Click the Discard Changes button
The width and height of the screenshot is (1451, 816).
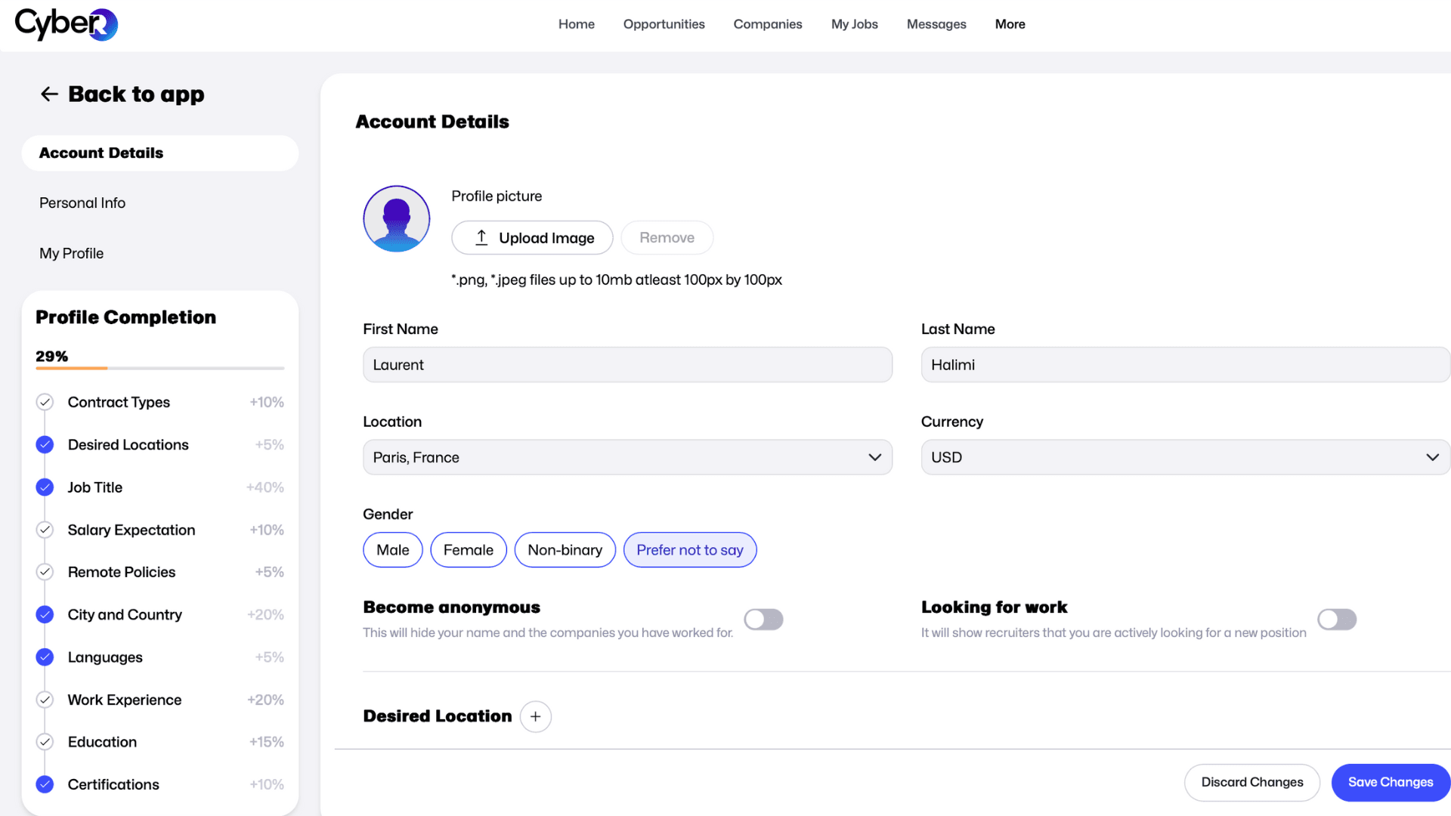click(x=1251, y=782)
